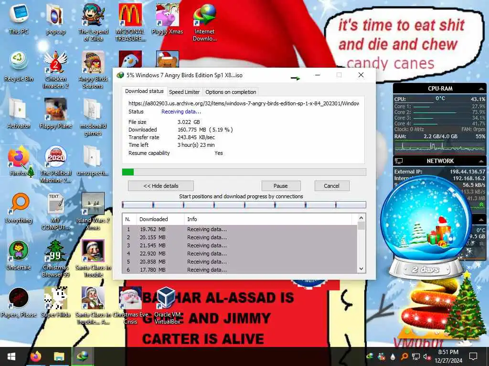Viewport: 489px width, 366px height.
Task: Show the taskbar clock and date
Action: point(448,356)
